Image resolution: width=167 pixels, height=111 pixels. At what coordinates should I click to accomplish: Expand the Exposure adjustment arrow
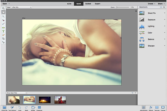164,19
